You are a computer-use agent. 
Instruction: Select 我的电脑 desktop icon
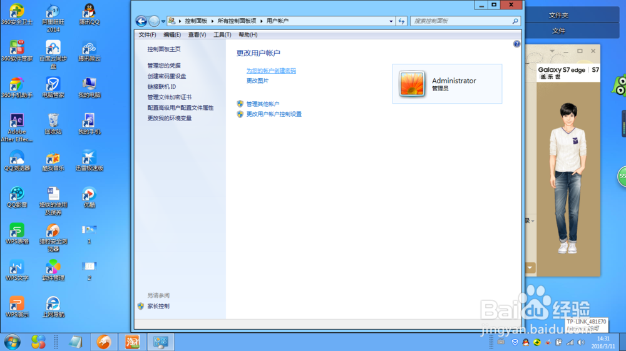pos(90,87)
